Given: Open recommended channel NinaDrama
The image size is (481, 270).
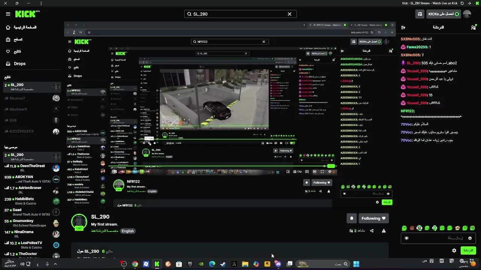Looking at the screenshot, I should [x=32, y=234].
